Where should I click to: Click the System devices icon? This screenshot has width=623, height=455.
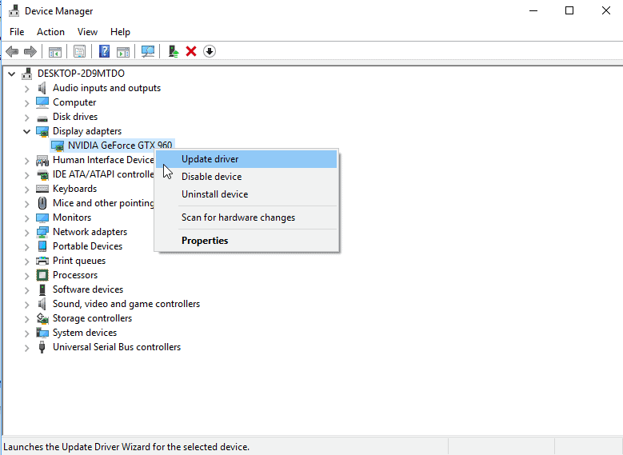click(x=42, y=333)
